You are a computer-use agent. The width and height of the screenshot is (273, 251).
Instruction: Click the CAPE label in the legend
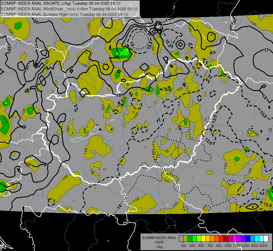point(159,242)
